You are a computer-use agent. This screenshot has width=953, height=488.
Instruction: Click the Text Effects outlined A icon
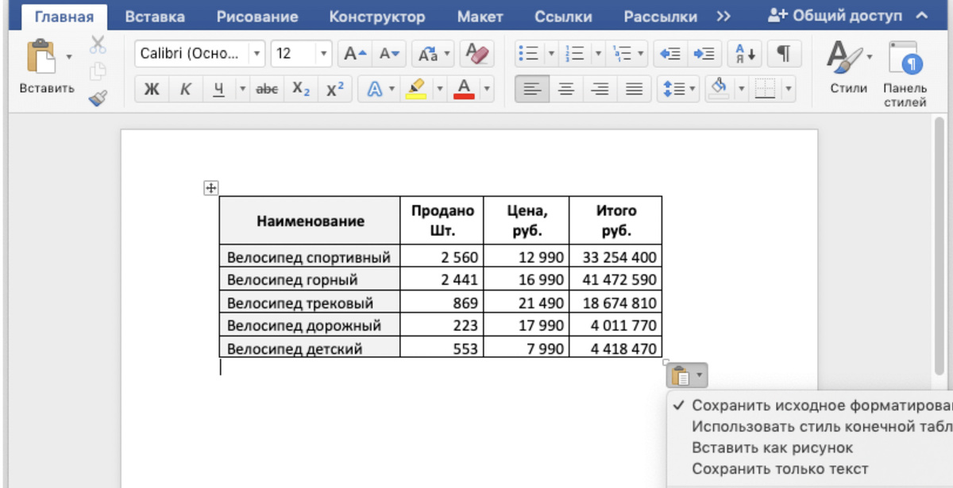[375, 90]
